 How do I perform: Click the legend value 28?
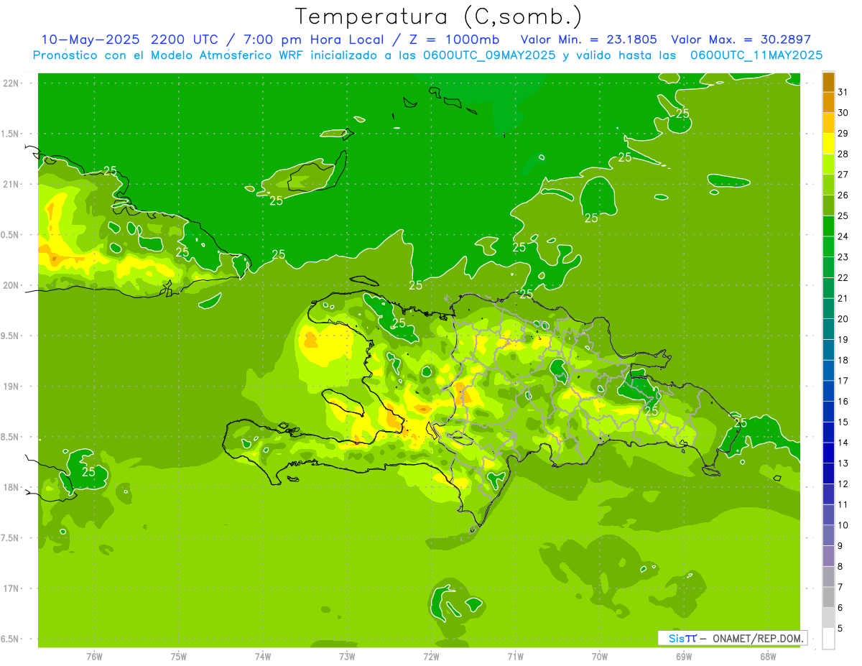[843, 154]
